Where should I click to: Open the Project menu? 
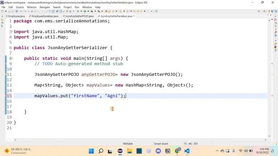coord(68,7)
